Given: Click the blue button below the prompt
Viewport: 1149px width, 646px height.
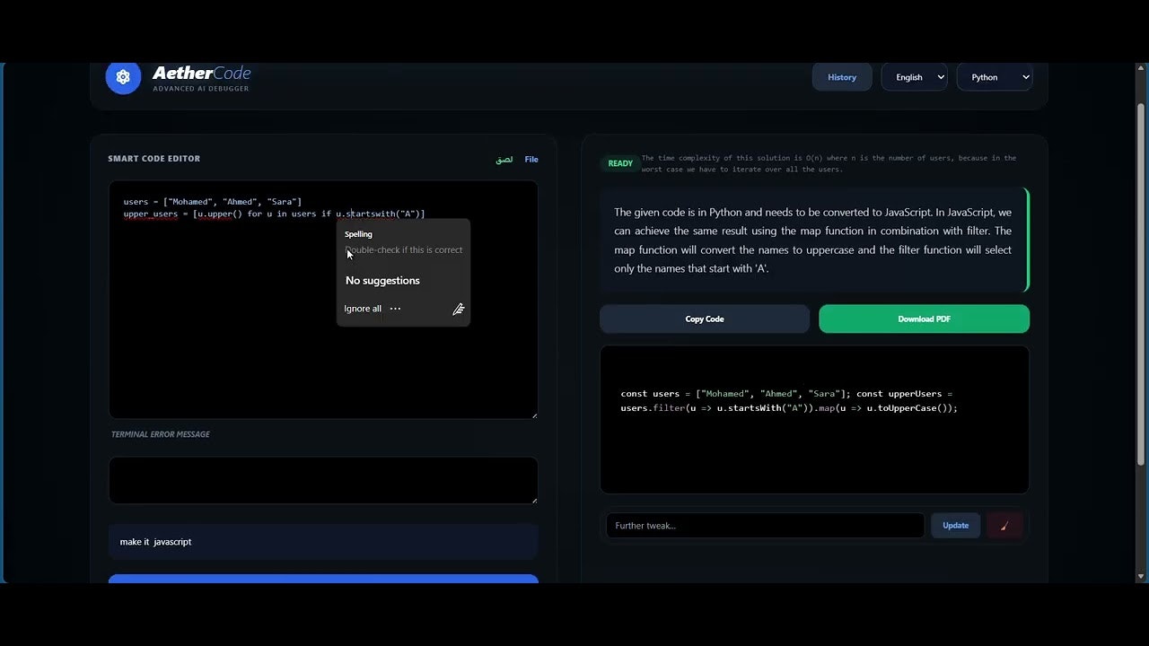Looking at the screenshot, I should pyautogui.click(x=323, y=581).
